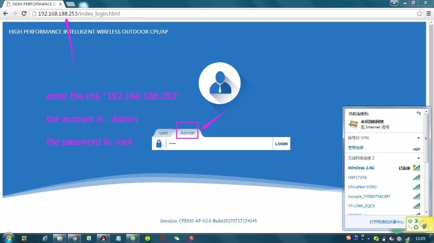
Task: Show hidden system tray icons
Action: [368, 239]
